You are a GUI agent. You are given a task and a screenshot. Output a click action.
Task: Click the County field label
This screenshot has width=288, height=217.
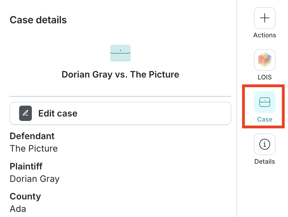point(25,197)
